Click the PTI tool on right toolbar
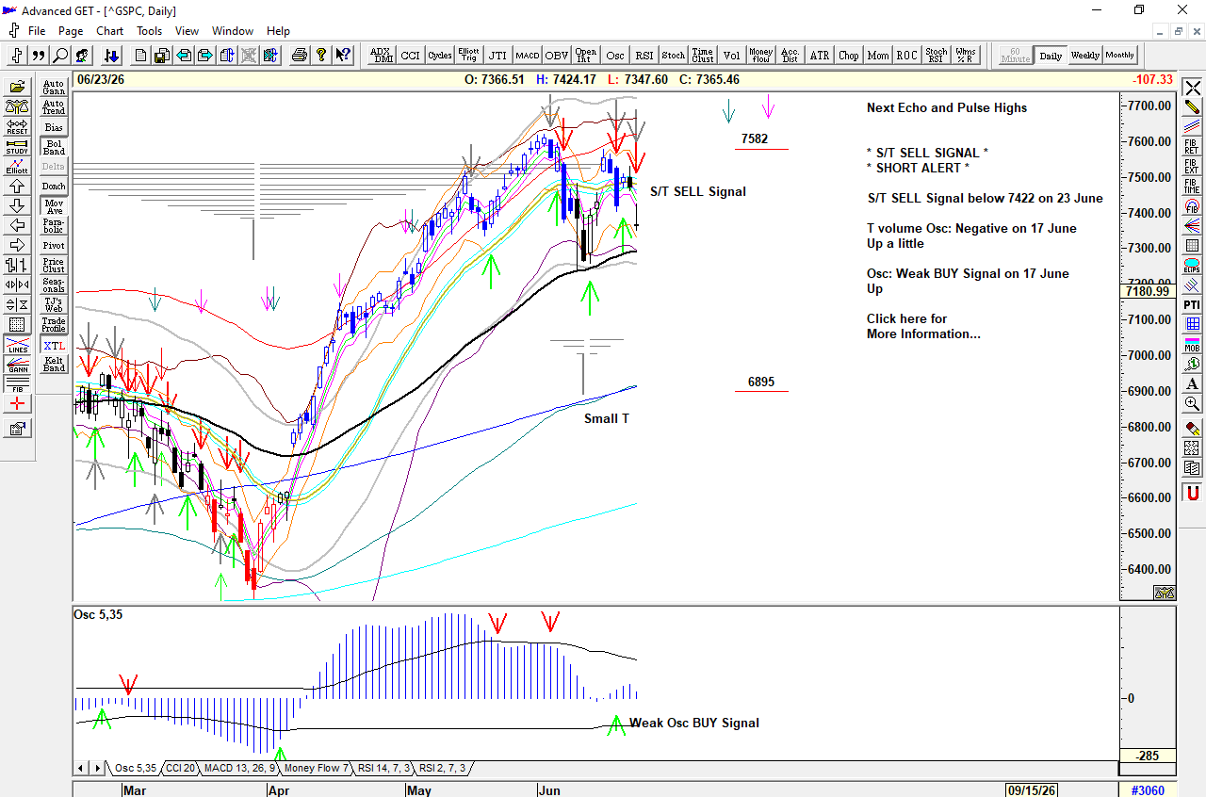The image size is (1206, 797). pyautogui.click(x=1192, y=304)
